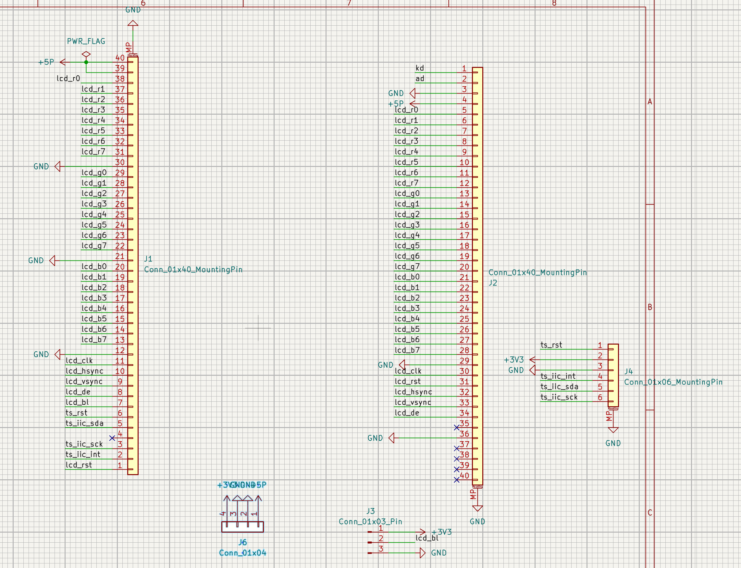Select the J6 Conn_01x04 connector body
741x568 pixels.
(x=242, y=526)
